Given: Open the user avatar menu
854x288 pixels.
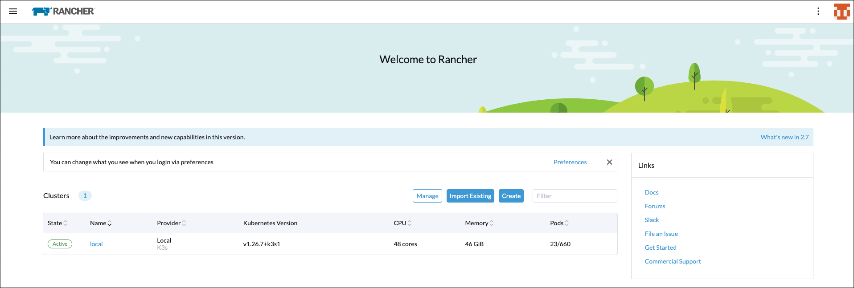Looking at the screenshot, I should coord(842,12).
